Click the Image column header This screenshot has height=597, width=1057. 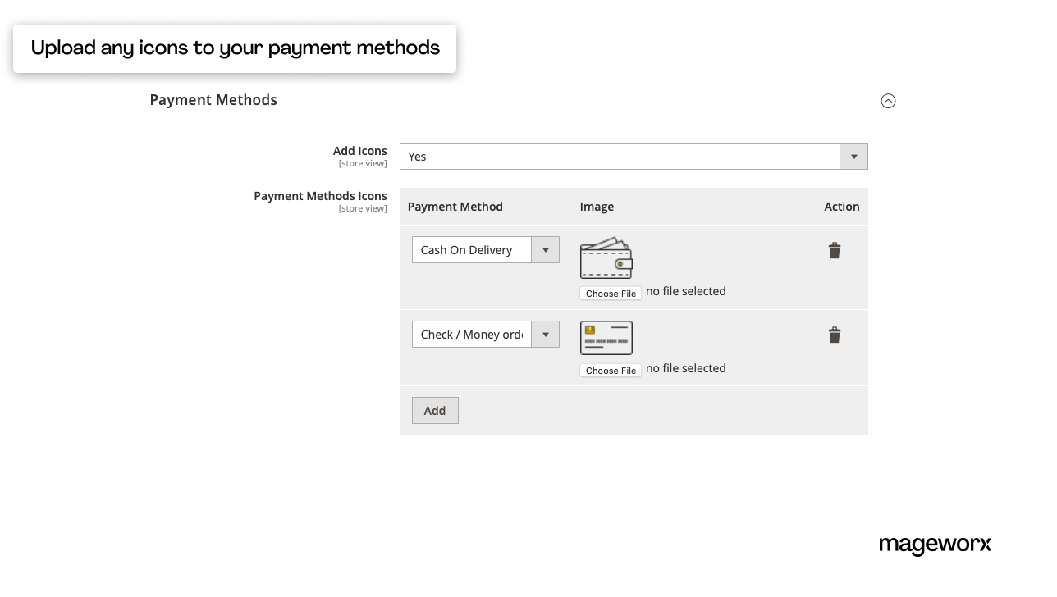[597, 207]
